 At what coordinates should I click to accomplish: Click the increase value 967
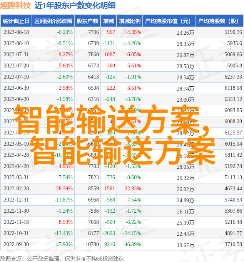pyautogui.click(x=111, y=32)
